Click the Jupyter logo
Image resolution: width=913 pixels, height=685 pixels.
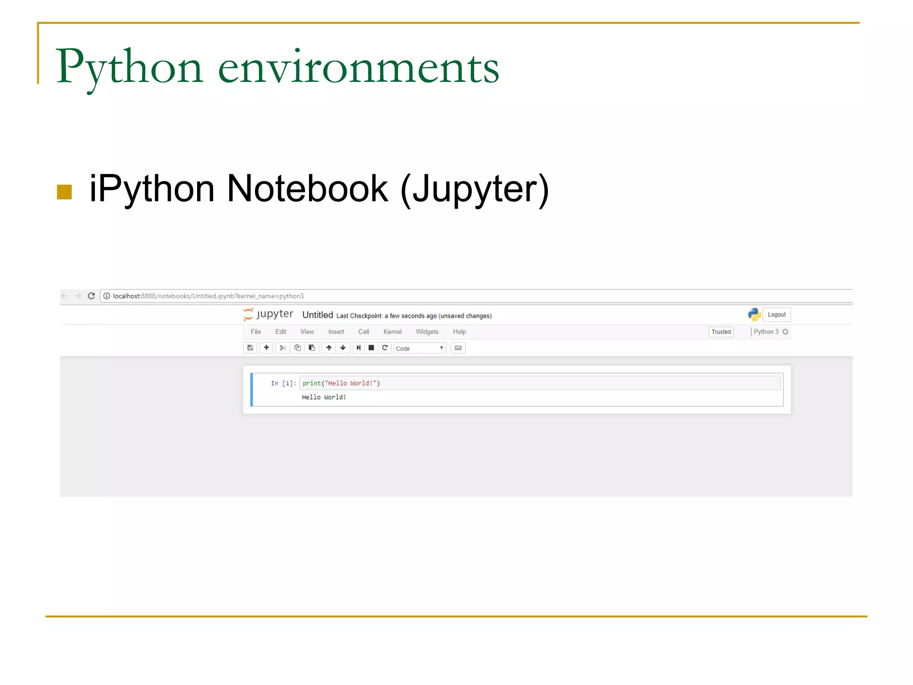[268, 314]
